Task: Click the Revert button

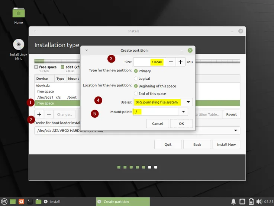Action: [231, 114]
